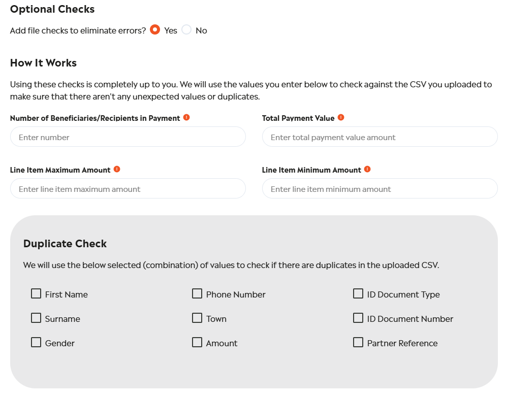This screenshot has height=396, width=505.
Task: Enable Town for duplicate checking
Action: 197,318
